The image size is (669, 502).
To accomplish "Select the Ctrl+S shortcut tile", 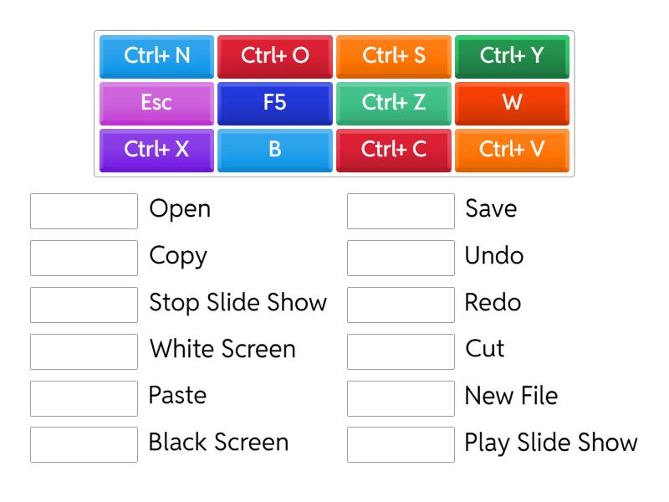I will point(393,56).
